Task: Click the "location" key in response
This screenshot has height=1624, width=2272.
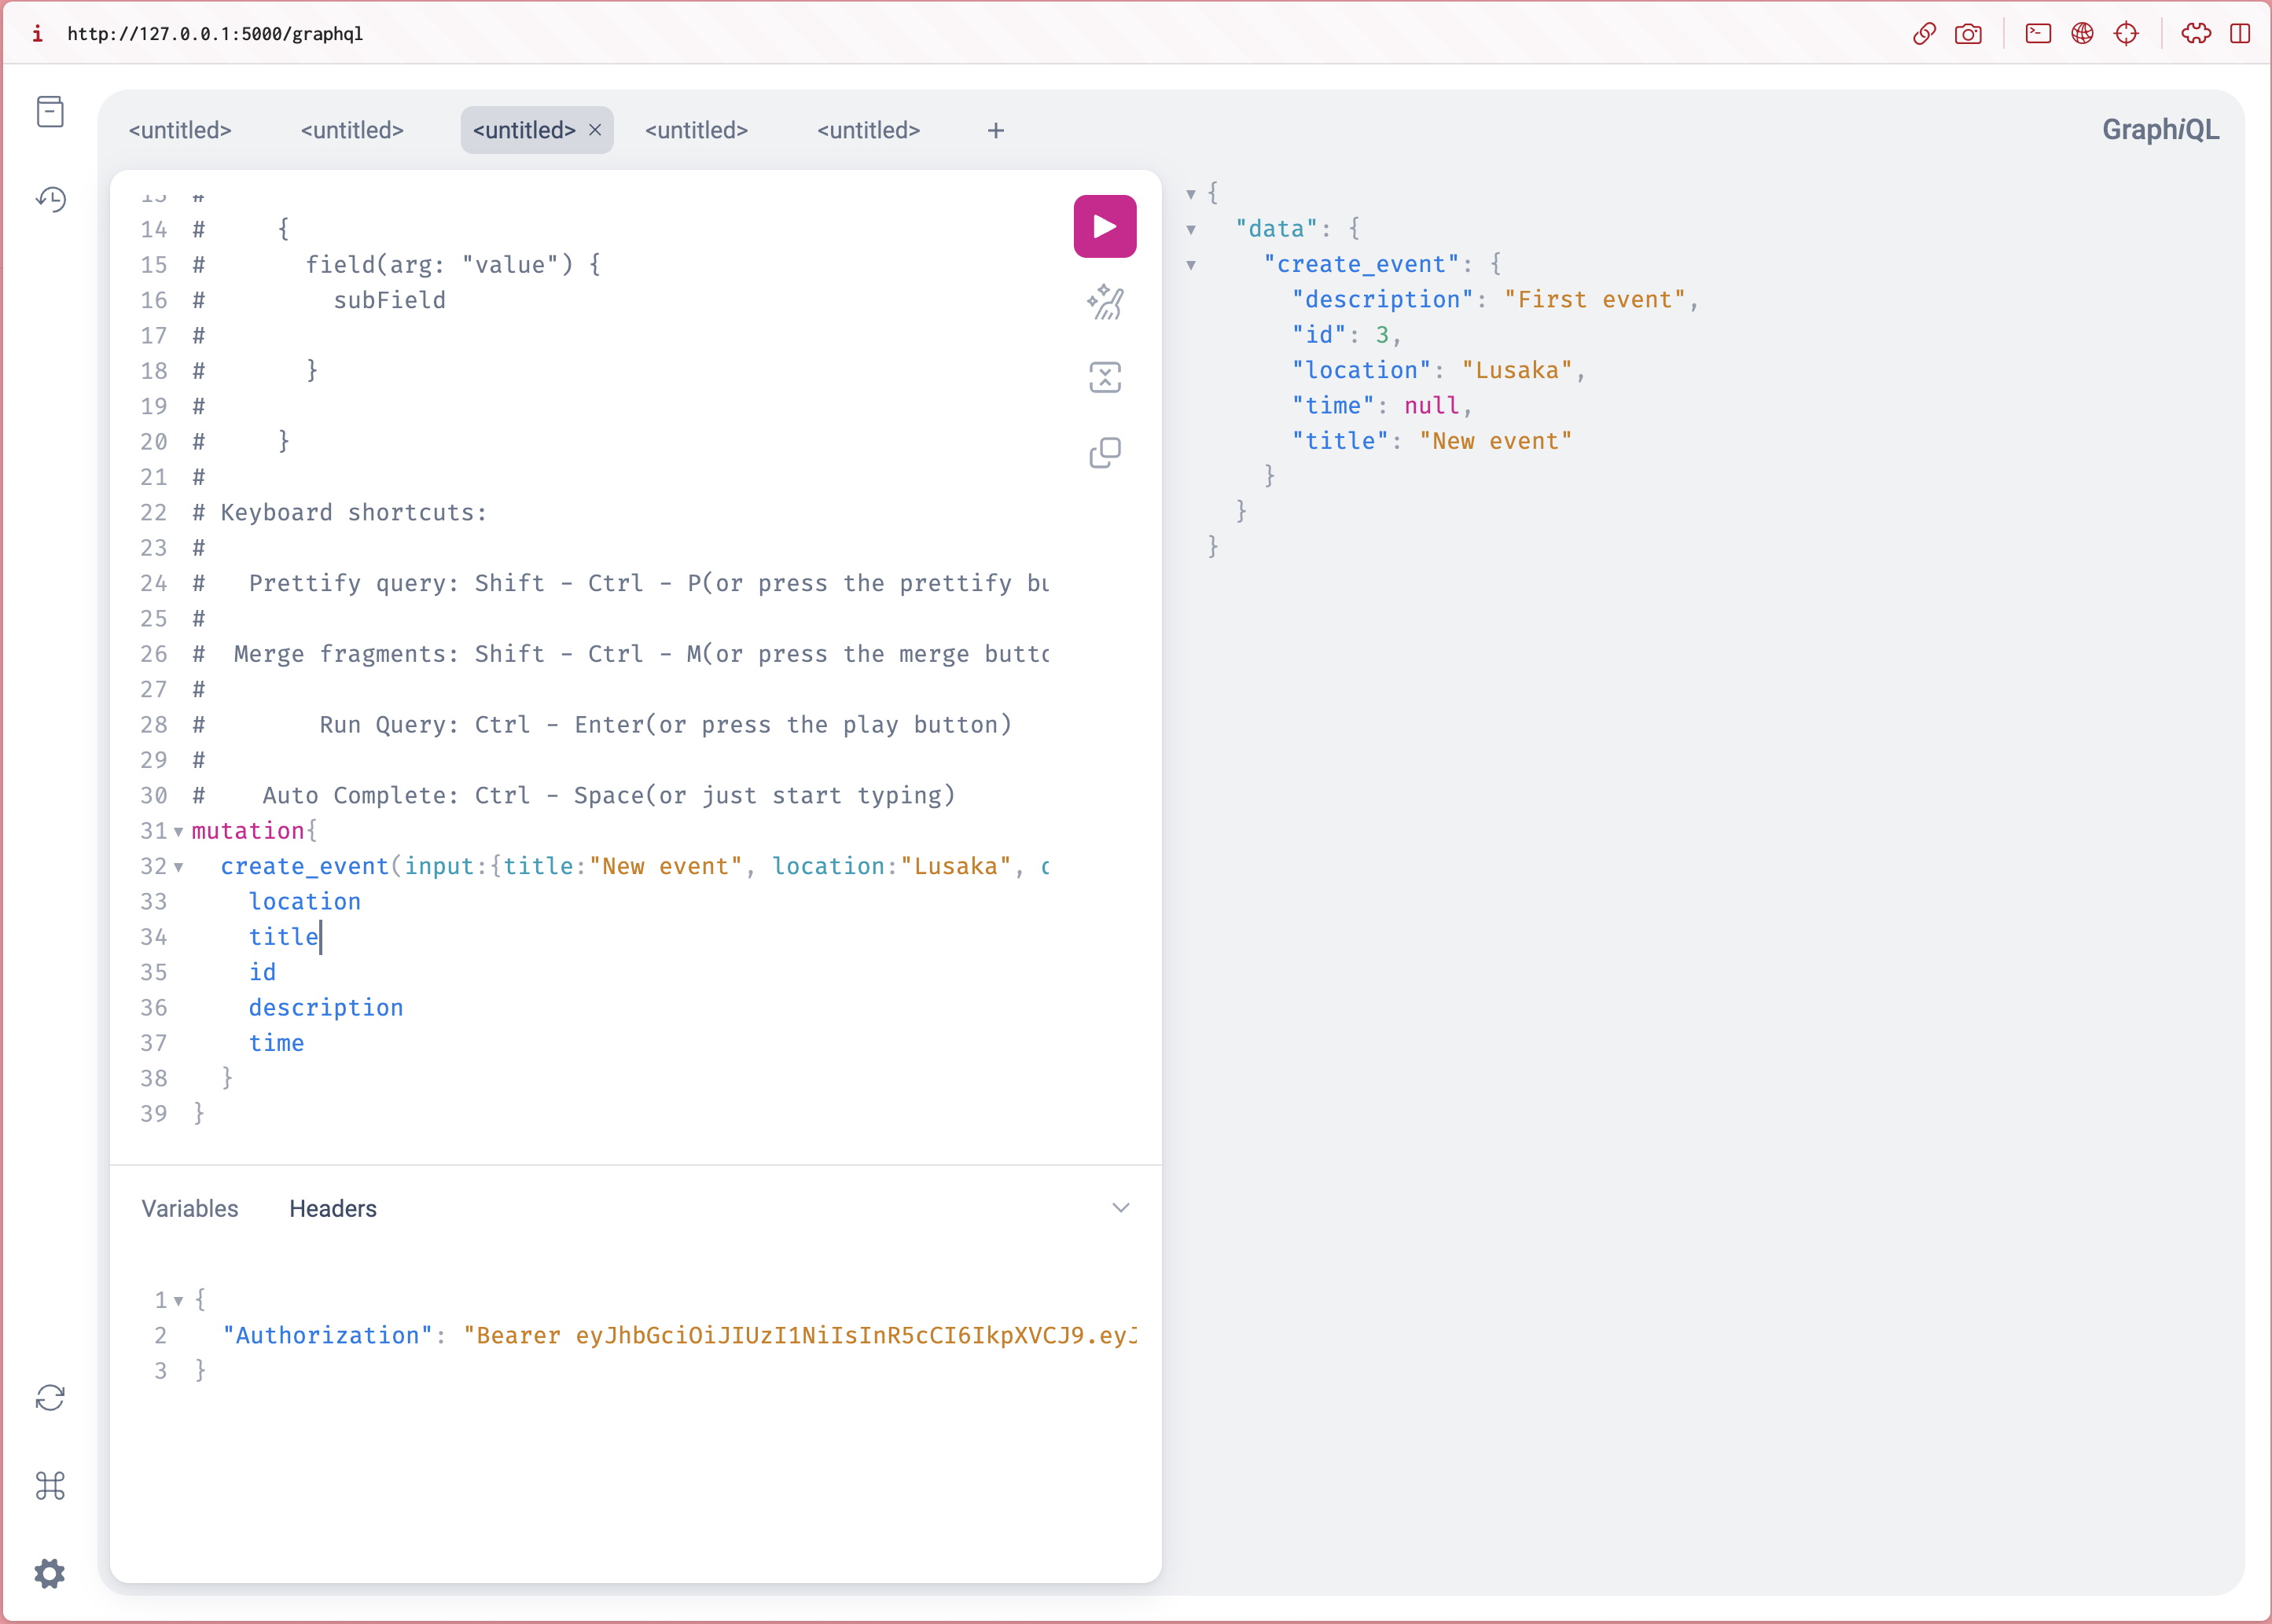Action: click(1361, 370)
